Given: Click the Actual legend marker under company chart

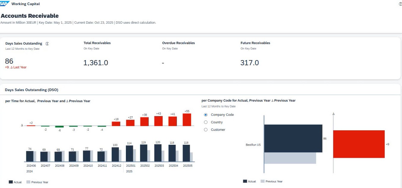Looking at the screenshot, I should (x=245, y=181).
